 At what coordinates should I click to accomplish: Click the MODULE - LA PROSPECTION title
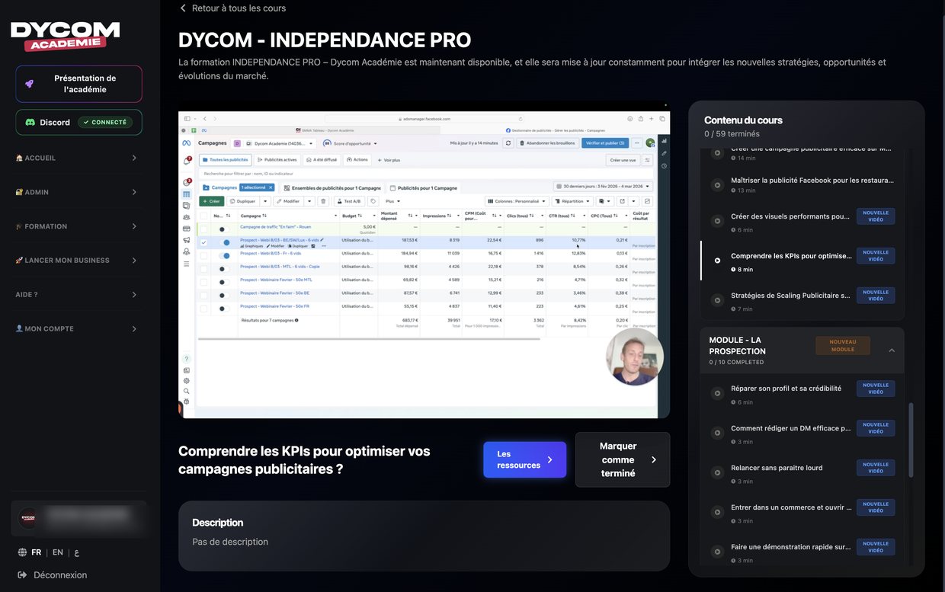click(x=737, y=346)
